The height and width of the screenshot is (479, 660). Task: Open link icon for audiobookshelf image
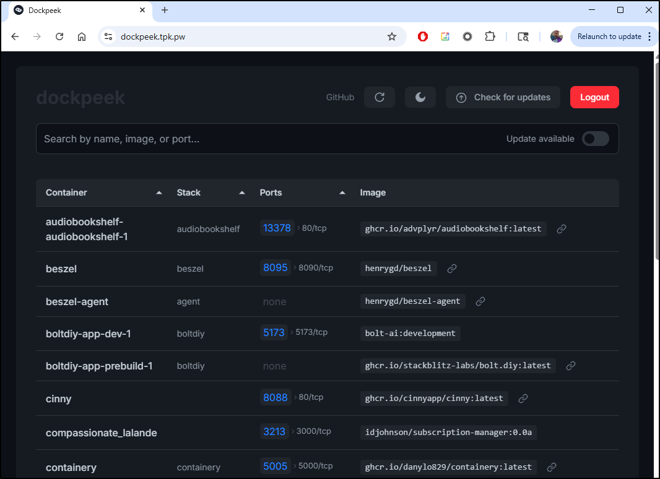[x=561, y=229]
